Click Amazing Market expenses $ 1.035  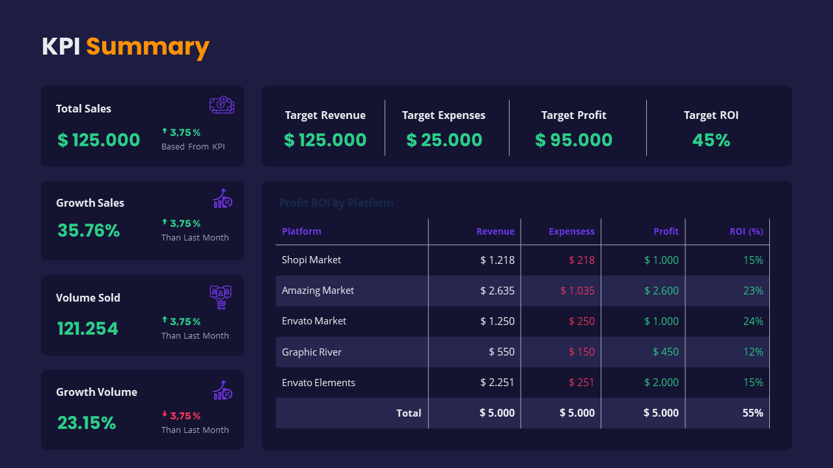(x=577, y=291)
